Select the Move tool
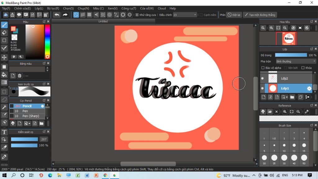This screenshot has height=179, width=318. [4, 57]
